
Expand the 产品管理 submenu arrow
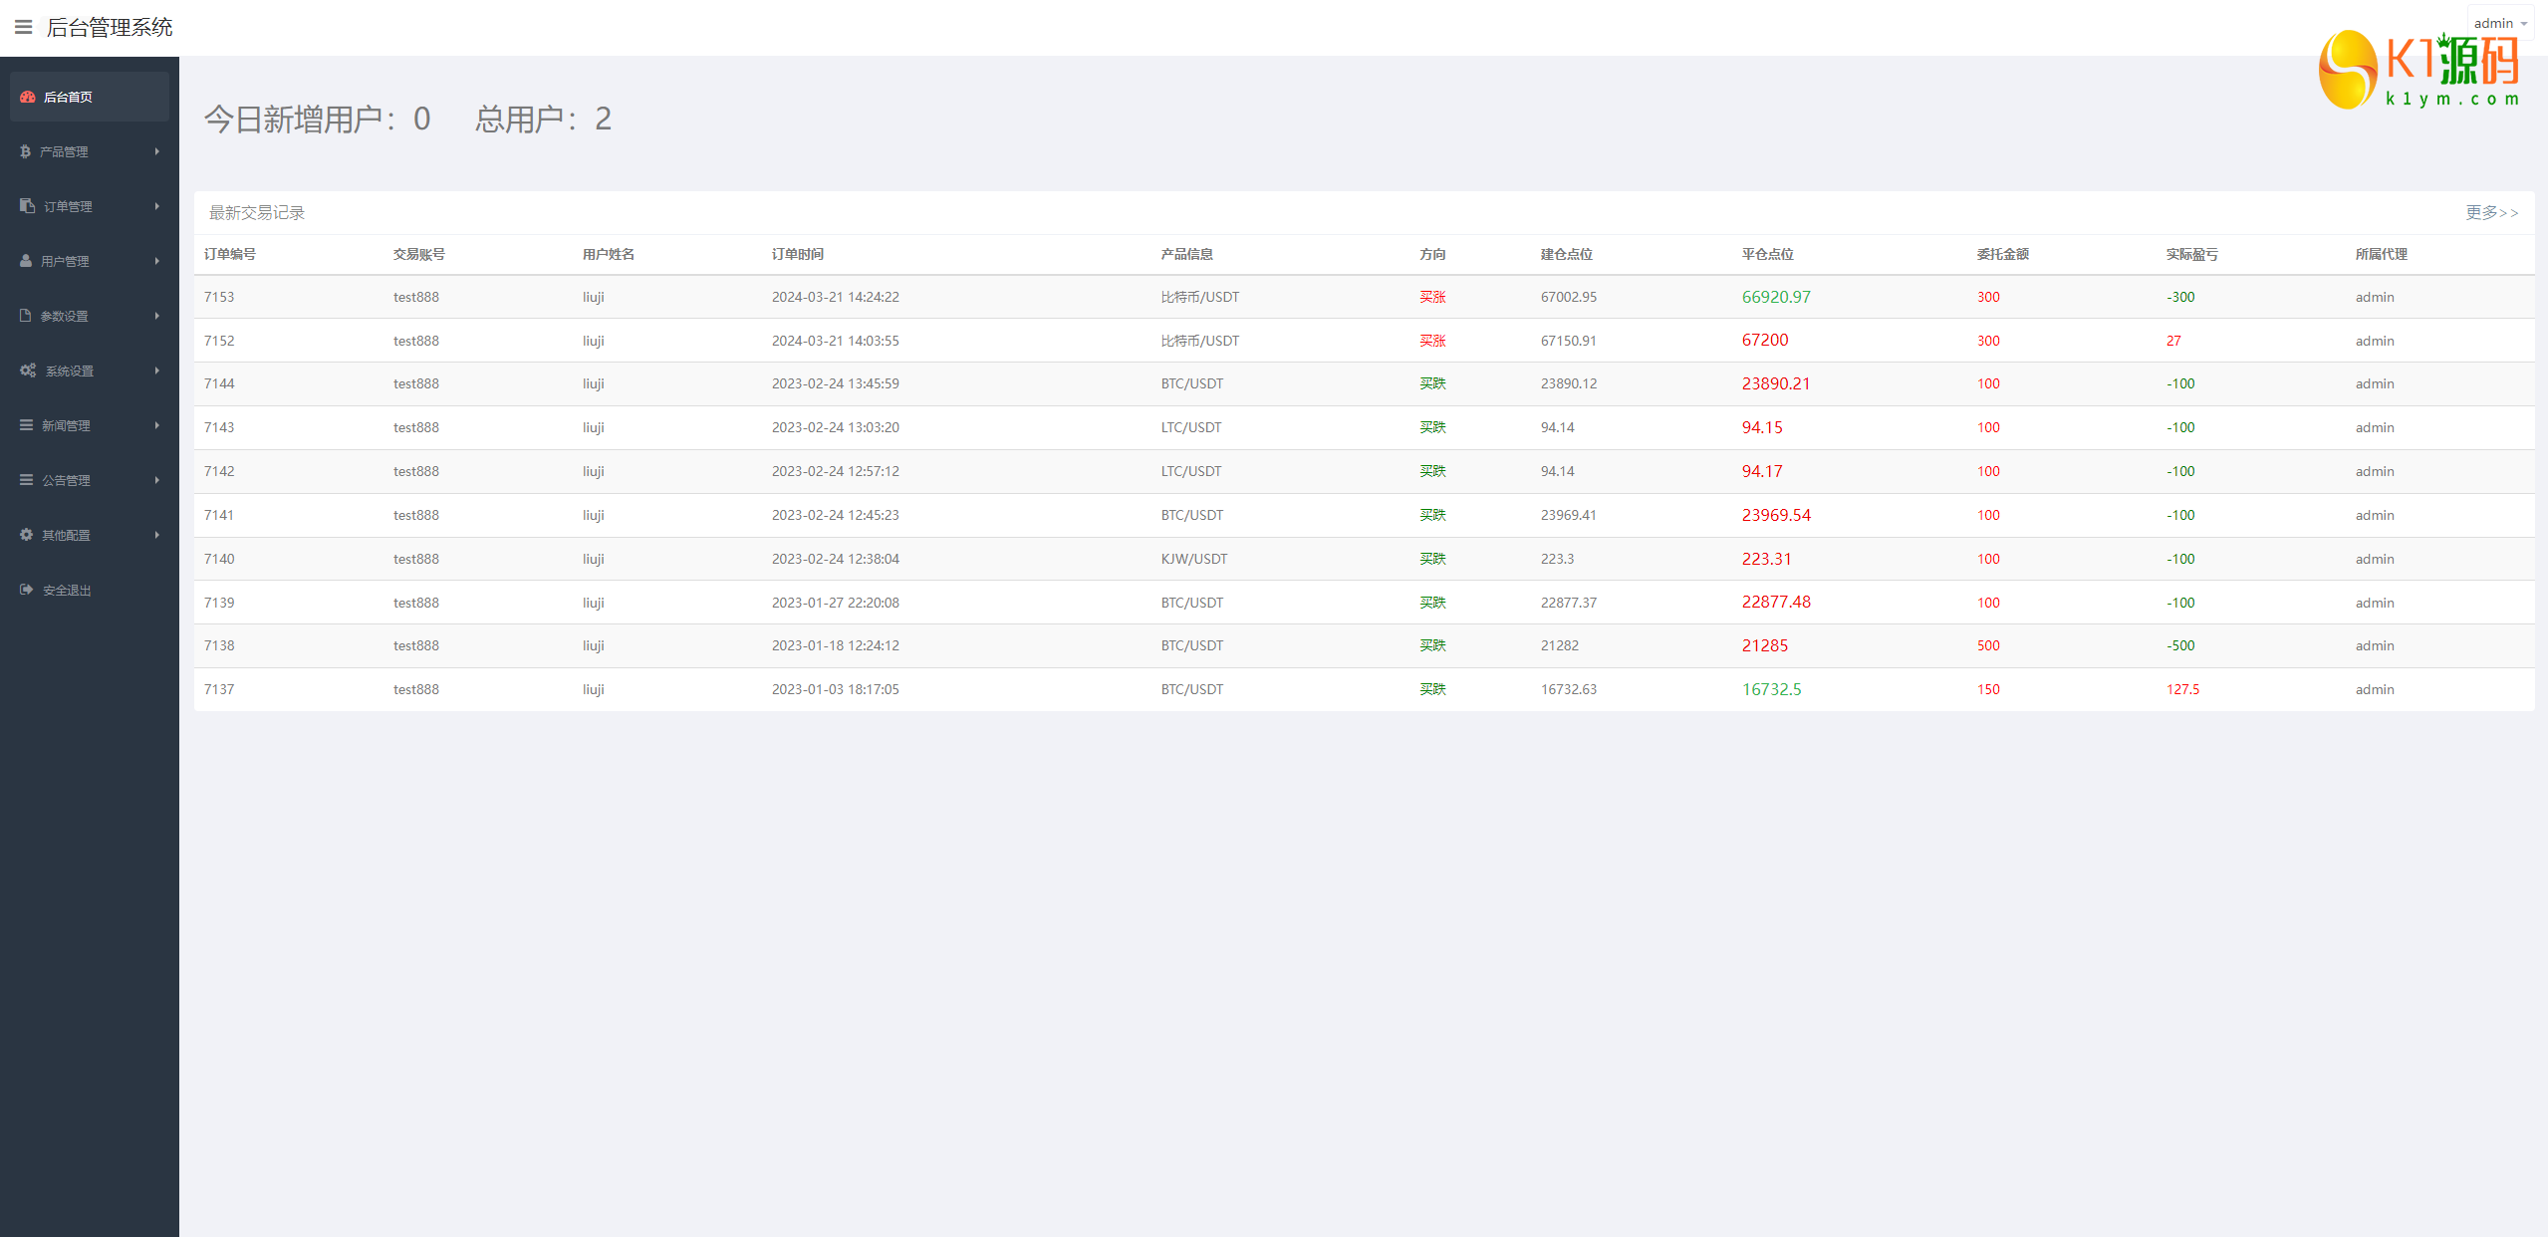tap(156, 151)
